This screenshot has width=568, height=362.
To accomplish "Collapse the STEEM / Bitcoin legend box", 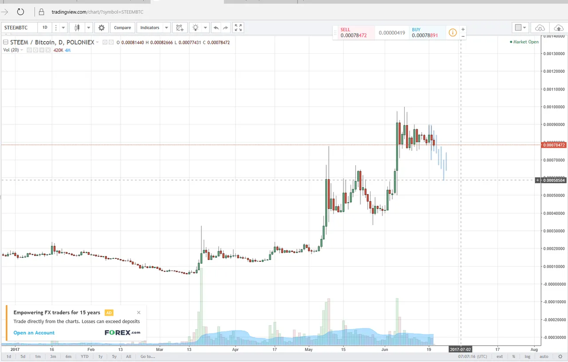I will [6, 42].
